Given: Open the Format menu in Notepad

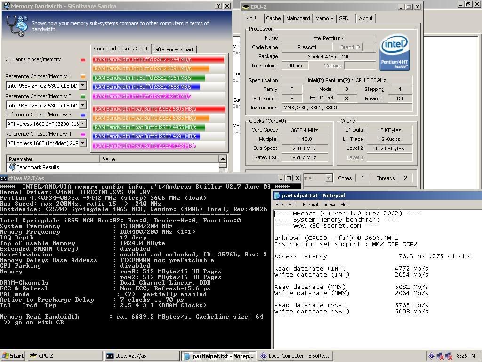Looking at the screenshot, I should (310, 205).
